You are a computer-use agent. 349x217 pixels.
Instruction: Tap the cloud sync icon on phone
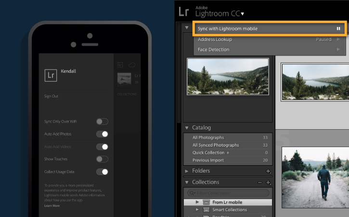tap(132, 65)
